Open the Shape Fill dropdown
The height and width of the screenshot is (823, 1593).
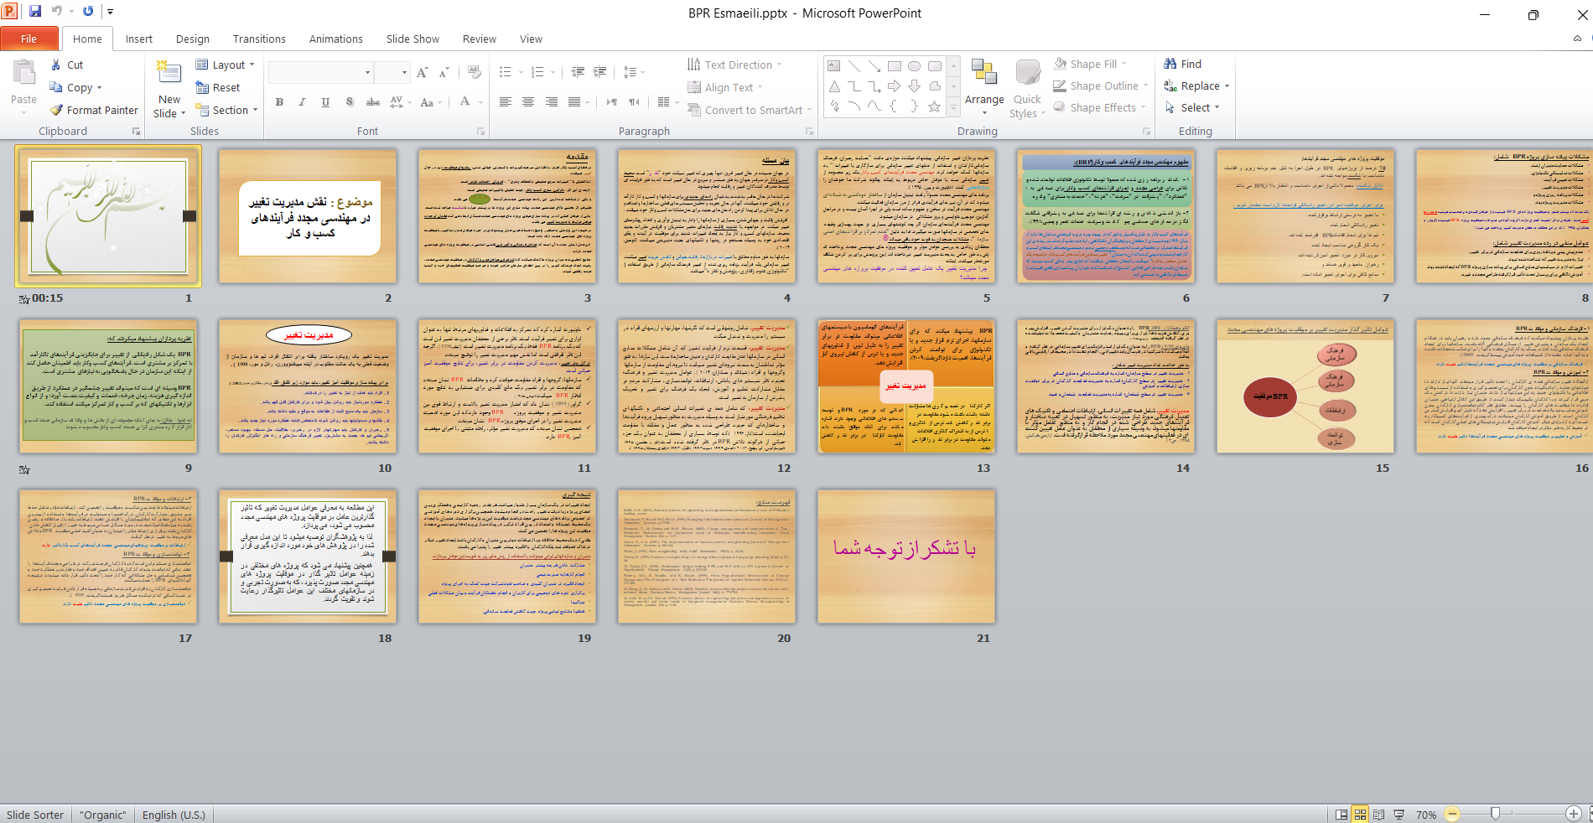pyautogui.click(x=1090, y=64)
